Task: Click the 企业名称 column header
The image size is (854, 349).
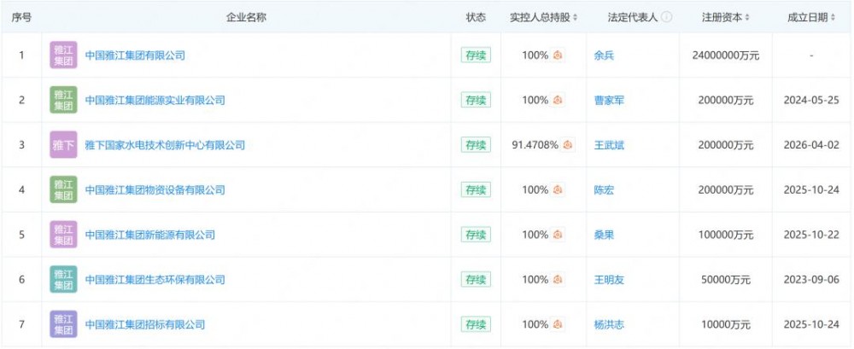Action: [x=246, y=17]
